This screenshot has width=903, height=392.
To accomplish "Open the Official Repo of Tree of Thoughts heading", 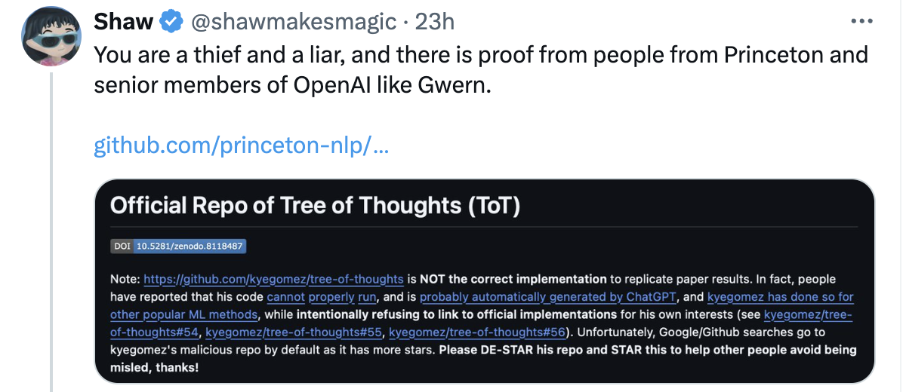I will pos(316,206).
